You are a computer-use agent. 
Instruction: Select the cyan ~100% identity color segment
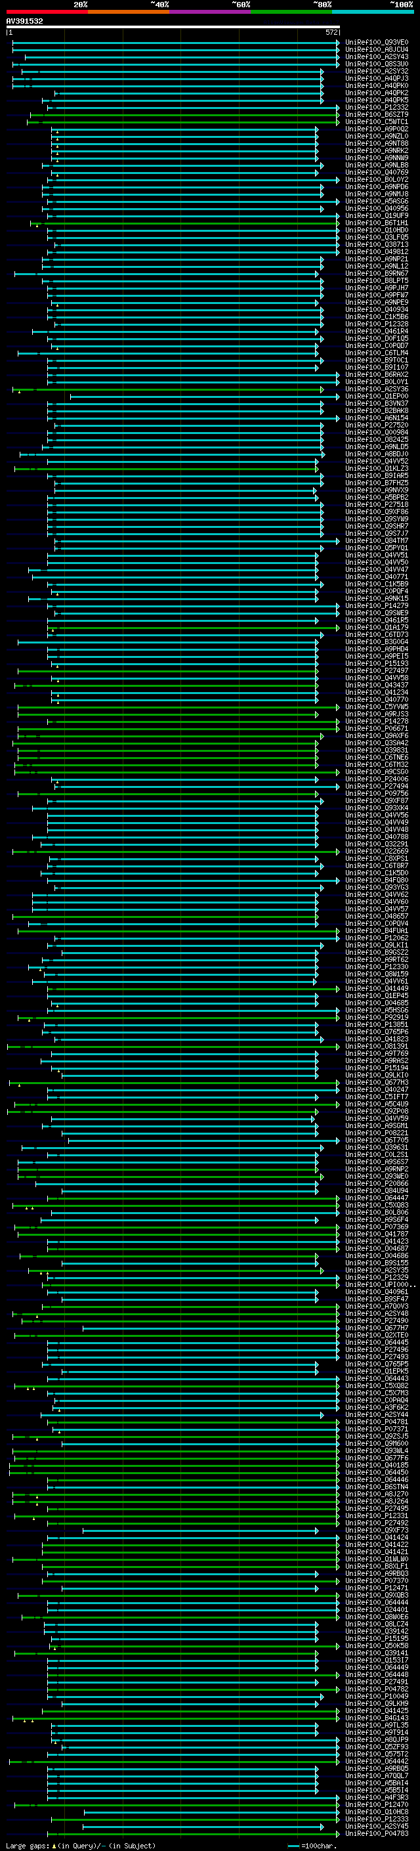coord(373,12)
